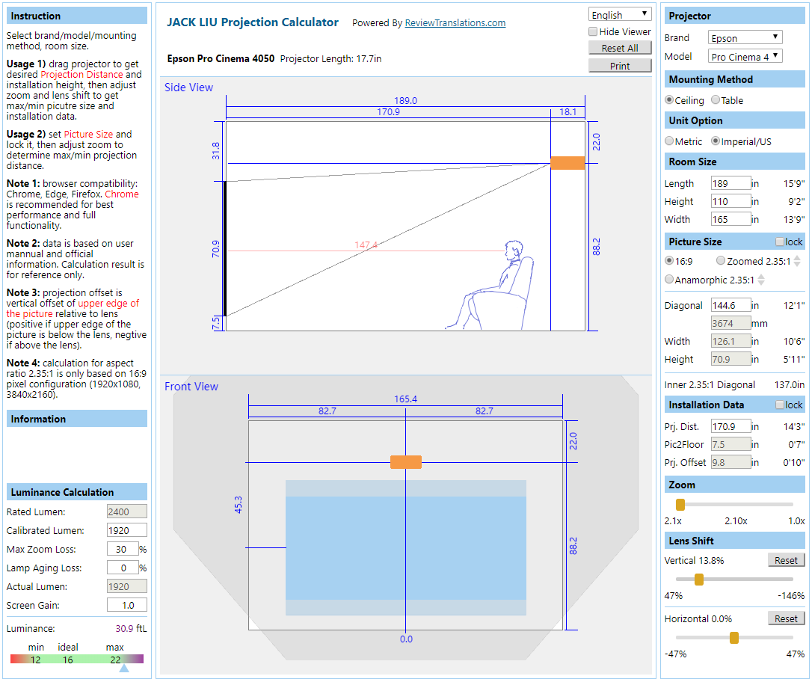Click the Front View label
The height and width of the screenshot is (682, 812).
click(x=191, y=387)
